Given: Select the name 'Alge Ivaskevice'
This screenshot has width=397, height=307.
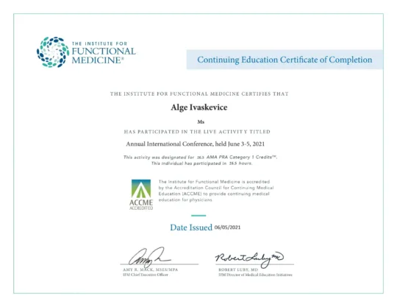Looking at the screenshot, I should [x=199, y=107].
